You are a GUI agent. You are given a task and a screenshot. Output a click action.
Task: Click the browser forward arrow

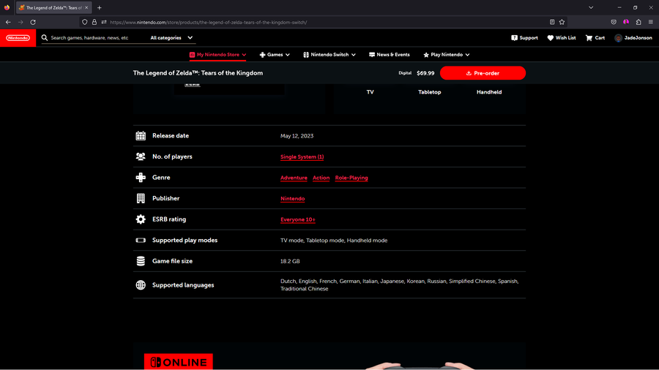pos(21,22)
